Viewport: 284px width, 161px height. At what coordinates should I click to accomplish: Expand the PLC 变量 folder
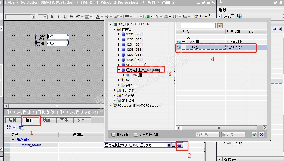pyautogui.click(x=115, y=95)
